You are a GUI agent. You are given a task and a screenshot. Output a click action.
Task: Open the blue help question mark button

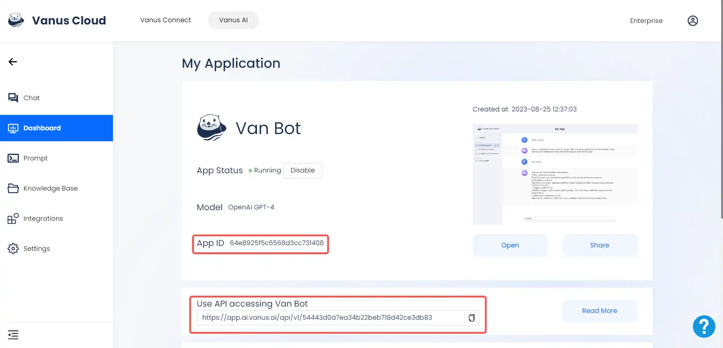[704, 327]
